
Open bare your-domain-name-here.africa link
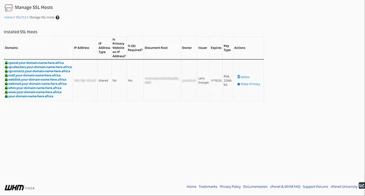(x=31, y=96)
